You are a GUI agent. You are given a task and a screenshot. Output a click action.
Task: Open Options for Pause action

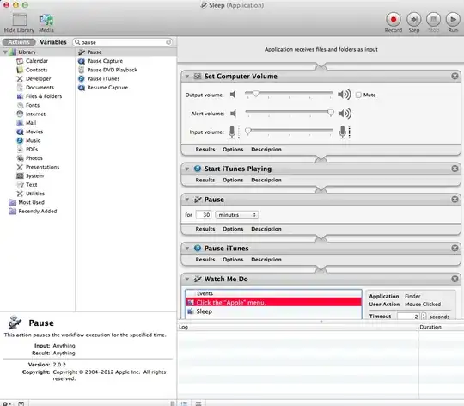click(233, 229)
